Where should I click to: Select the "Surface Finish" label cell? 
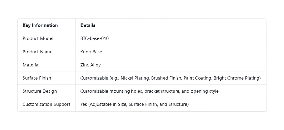pos(37,78)
